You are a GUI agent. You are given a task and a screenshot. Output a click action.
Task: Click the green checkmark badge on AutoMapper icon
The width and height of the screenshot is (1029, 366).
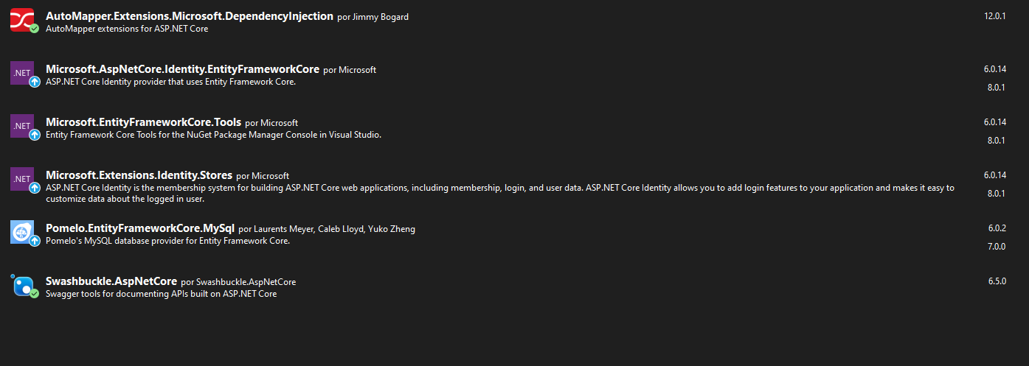point(34,29)
